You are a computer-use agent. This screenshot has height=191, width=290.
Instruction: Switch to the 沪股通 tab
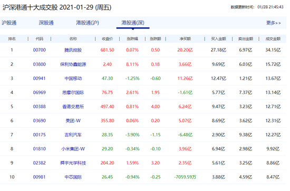pyautogui.click(x=9, y=23)
